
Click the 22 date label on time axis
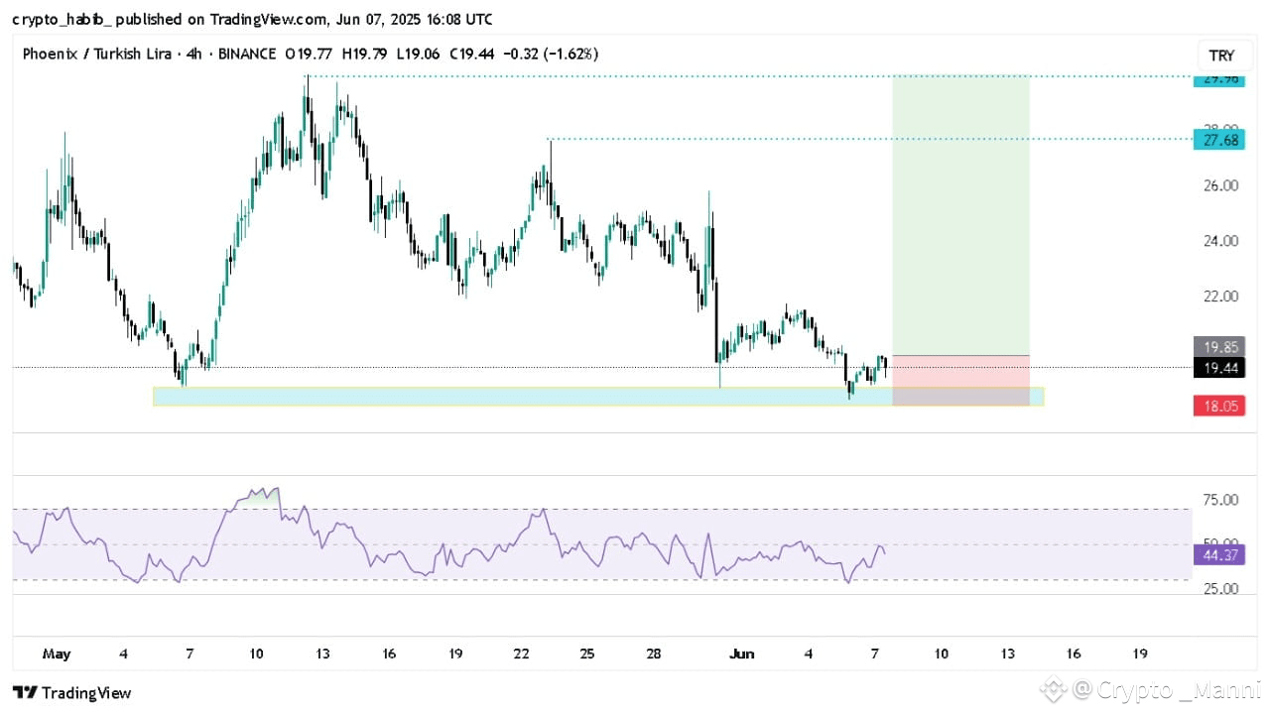pyautogui.click(x=521, y=654)
